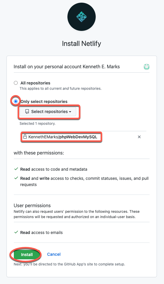Click the repository book icon in Select repositories
Screen dimensions: 164x284
(x=27, y=112)
